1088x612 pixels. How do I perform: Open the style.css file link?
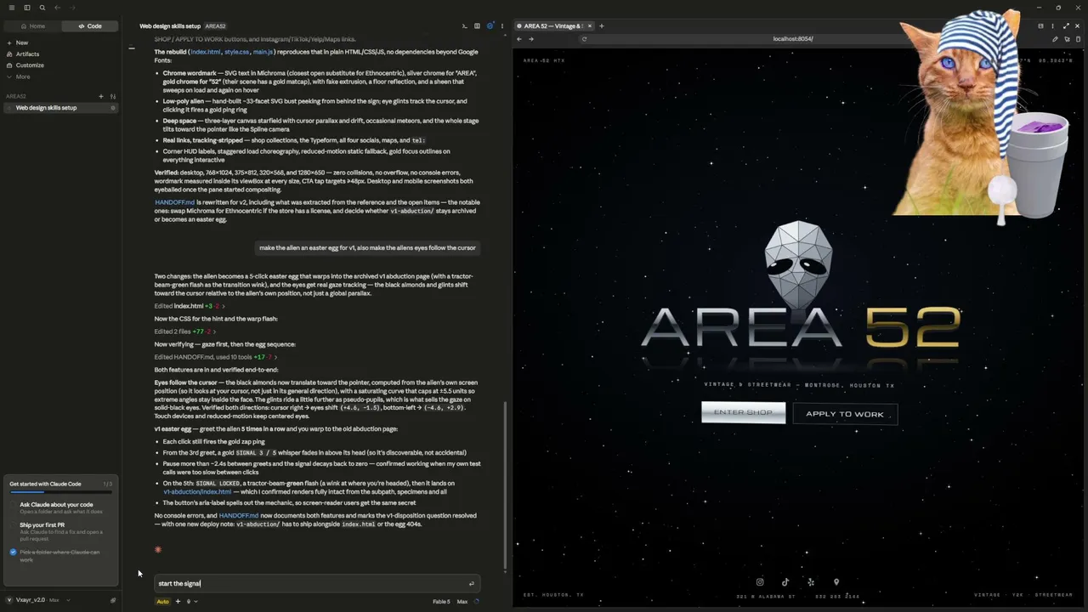click(x=237, y=52)
